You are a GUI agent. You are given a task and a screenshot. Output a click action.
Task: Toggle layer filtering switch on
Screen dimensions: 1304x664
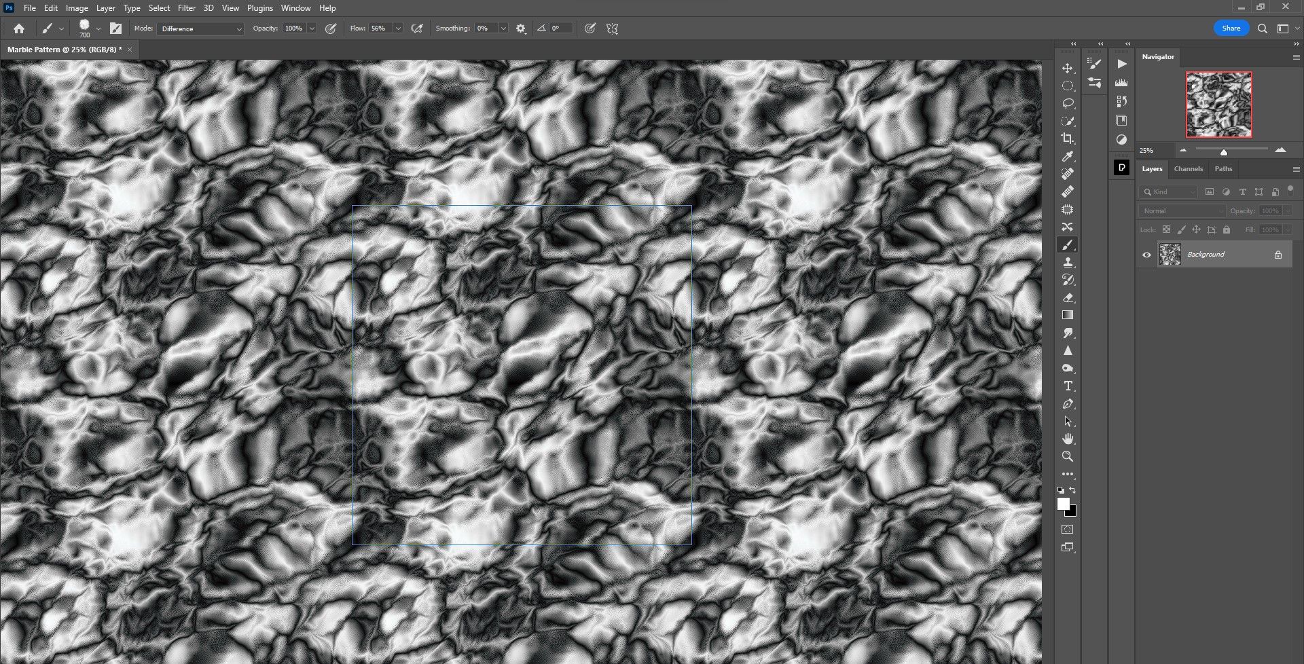click(1290, 190)
